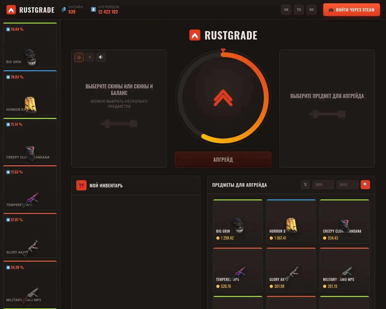
Task: Focus the MAX price input field
Action: coord(347,185)
